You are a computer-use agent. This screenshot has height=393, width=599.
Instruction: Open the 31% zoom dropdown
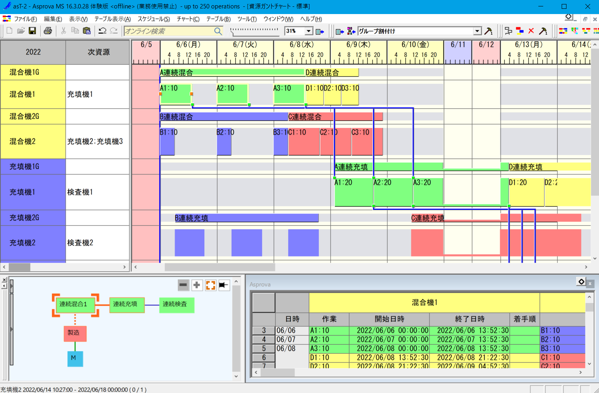(308, 31)
